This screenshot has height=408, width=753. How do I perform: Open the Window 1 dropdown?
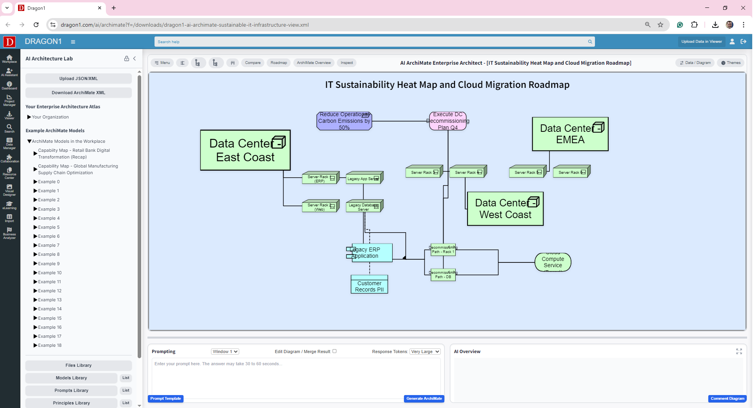pos(225,352)
